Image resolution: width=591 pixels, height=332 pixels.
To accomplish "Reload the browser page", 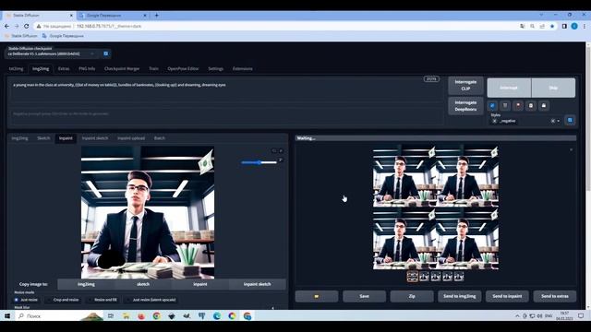I will pyautogui.click(x=27, y=27).
